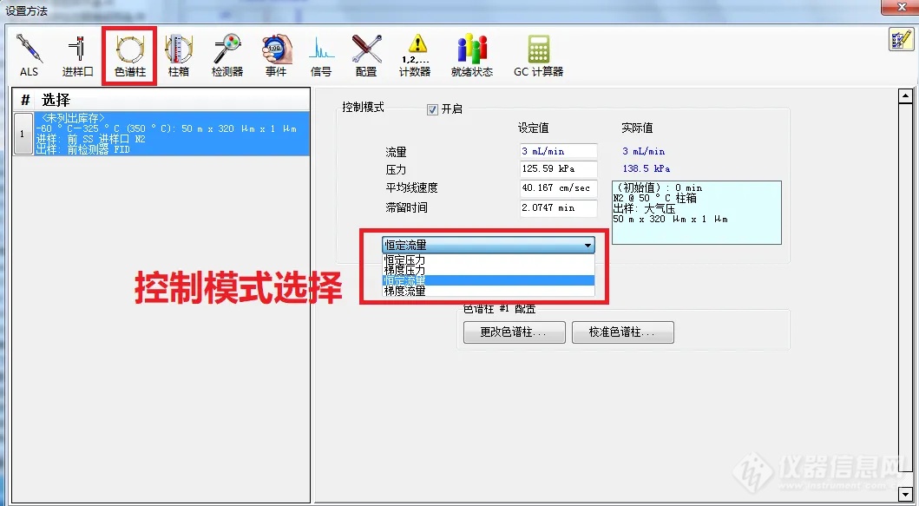Open the 信号 signal settings

coord(321,56)
